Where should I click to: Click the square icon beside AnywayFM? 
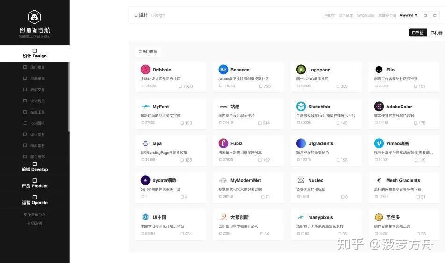(425, 15)
